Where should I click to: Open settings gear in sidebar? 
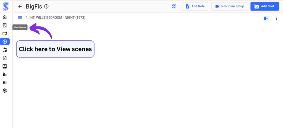(5, 91)
